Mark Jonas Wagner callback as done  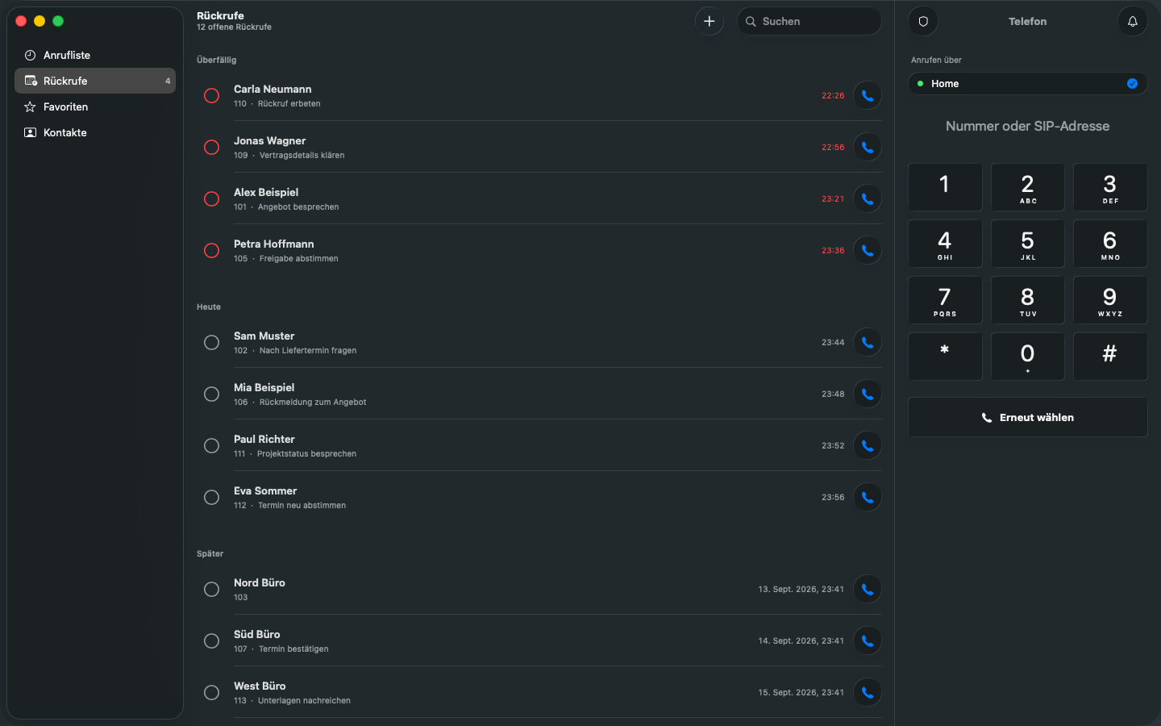coord(211,147)
